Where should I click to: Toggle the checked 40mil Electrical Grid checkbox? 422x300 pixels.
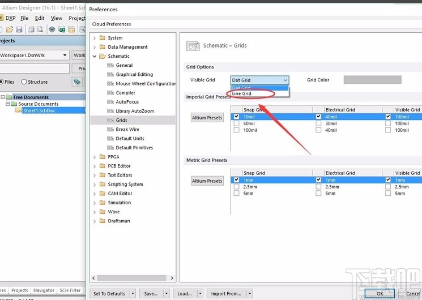pyautogui.click(x=318, y=117)
